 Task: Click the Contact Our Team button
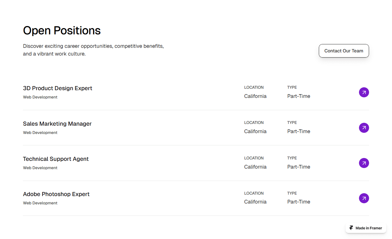[x=344, y=51]
